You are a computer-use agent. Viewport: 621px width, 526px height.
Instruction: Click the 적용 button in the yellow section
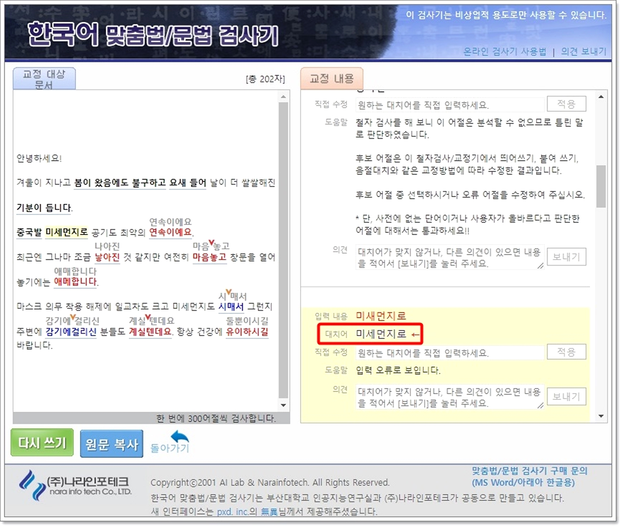click(x=566, y=352)
